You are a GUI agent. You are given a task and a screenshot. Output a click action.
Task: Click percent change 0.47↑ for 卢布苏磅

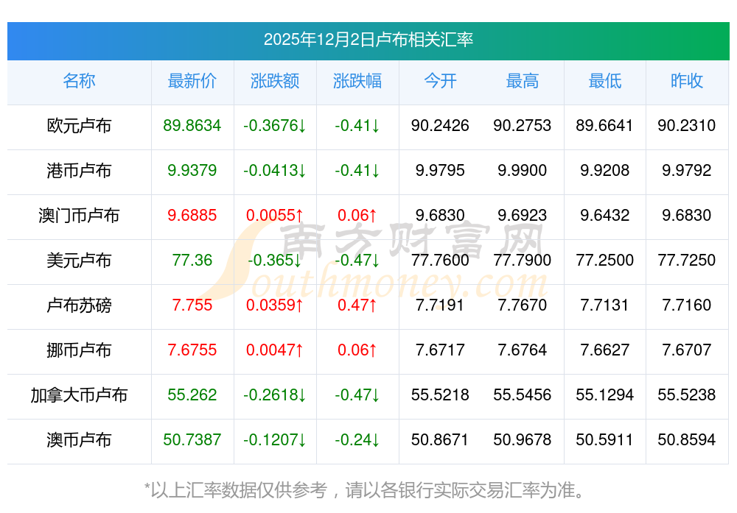coord(357,305)
